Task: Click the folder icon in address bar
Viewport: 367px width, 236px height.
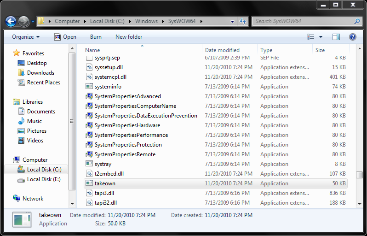Action: [41, 21]
